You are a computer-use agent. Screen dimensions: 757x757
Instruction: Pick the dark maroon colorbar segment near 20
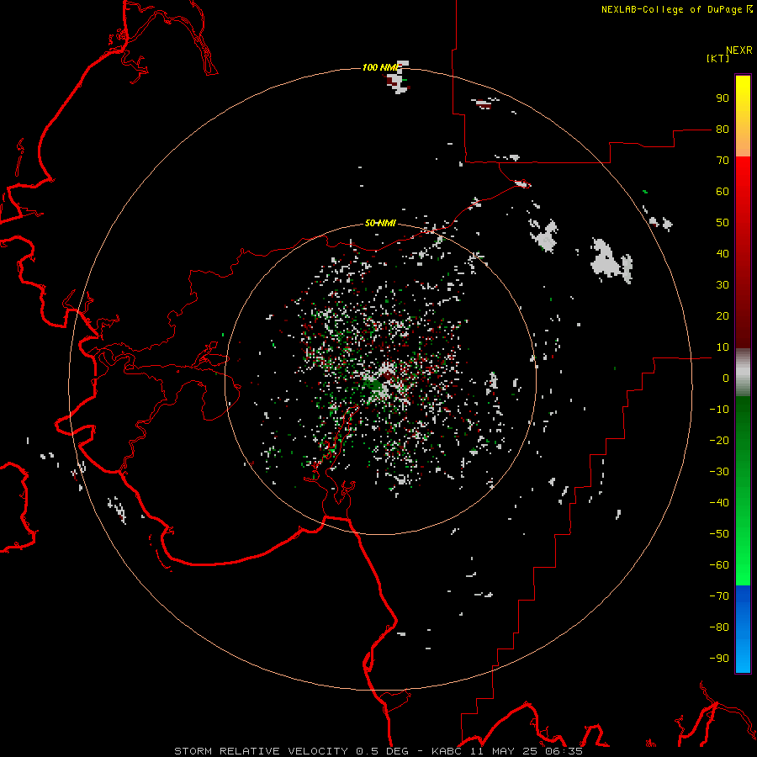pos(743,319)
